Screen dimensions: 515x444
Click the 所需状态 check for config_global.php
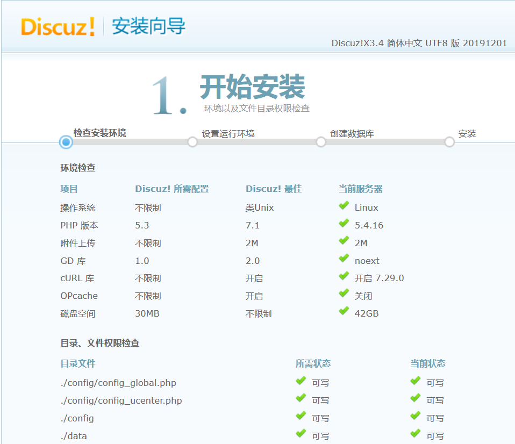pos(299,382)
